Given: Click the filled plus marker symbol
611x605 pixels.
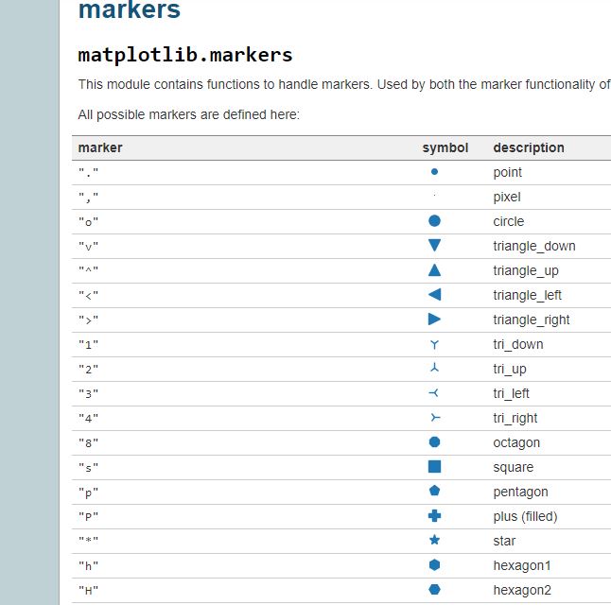Looking at the screenshot, I should tap(434, 516).
